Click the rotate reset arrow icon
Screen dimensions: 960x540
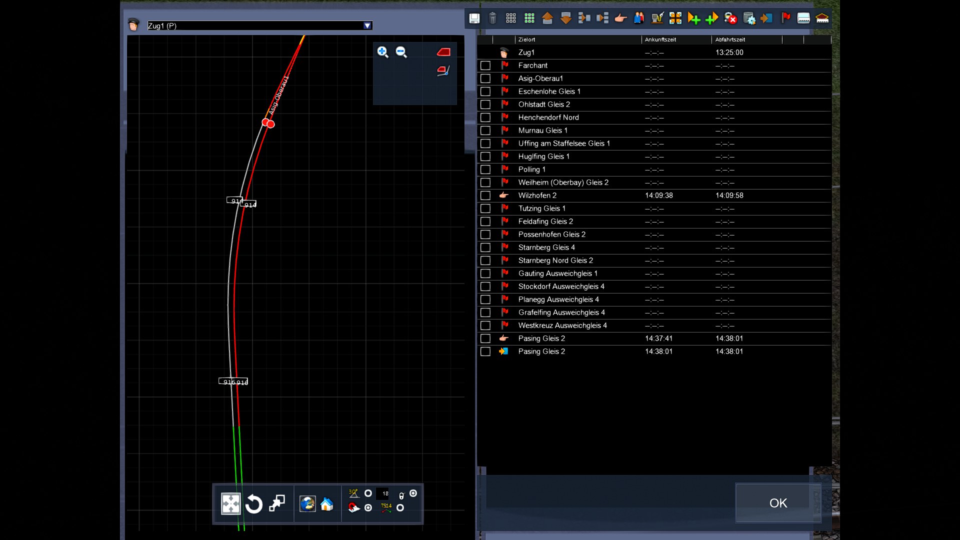(254, 504)
